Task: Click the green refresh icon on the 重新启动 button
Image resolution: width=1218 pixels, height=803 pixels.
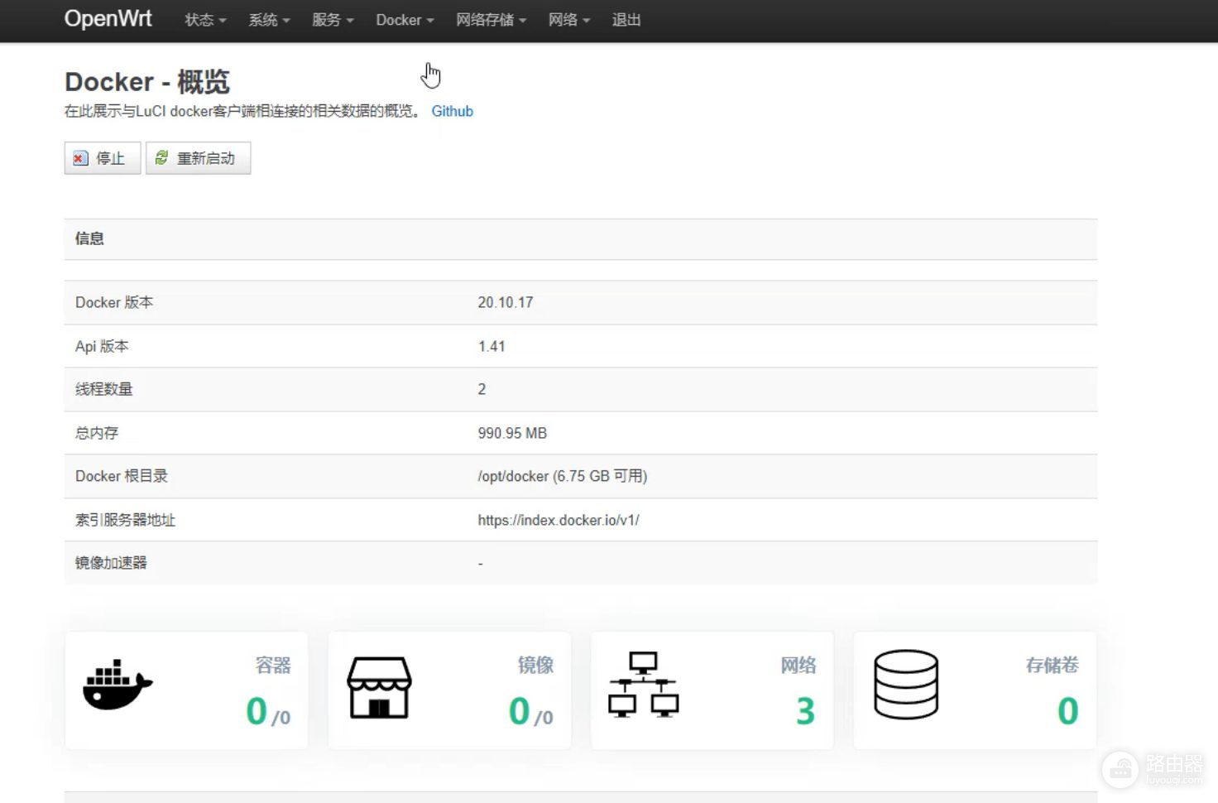Action: 161,157
